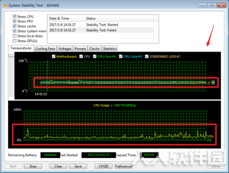Uncheck the Stress CPU checkbox
Viewport: 229px width, 173px height.
click(x=15, y=16)
